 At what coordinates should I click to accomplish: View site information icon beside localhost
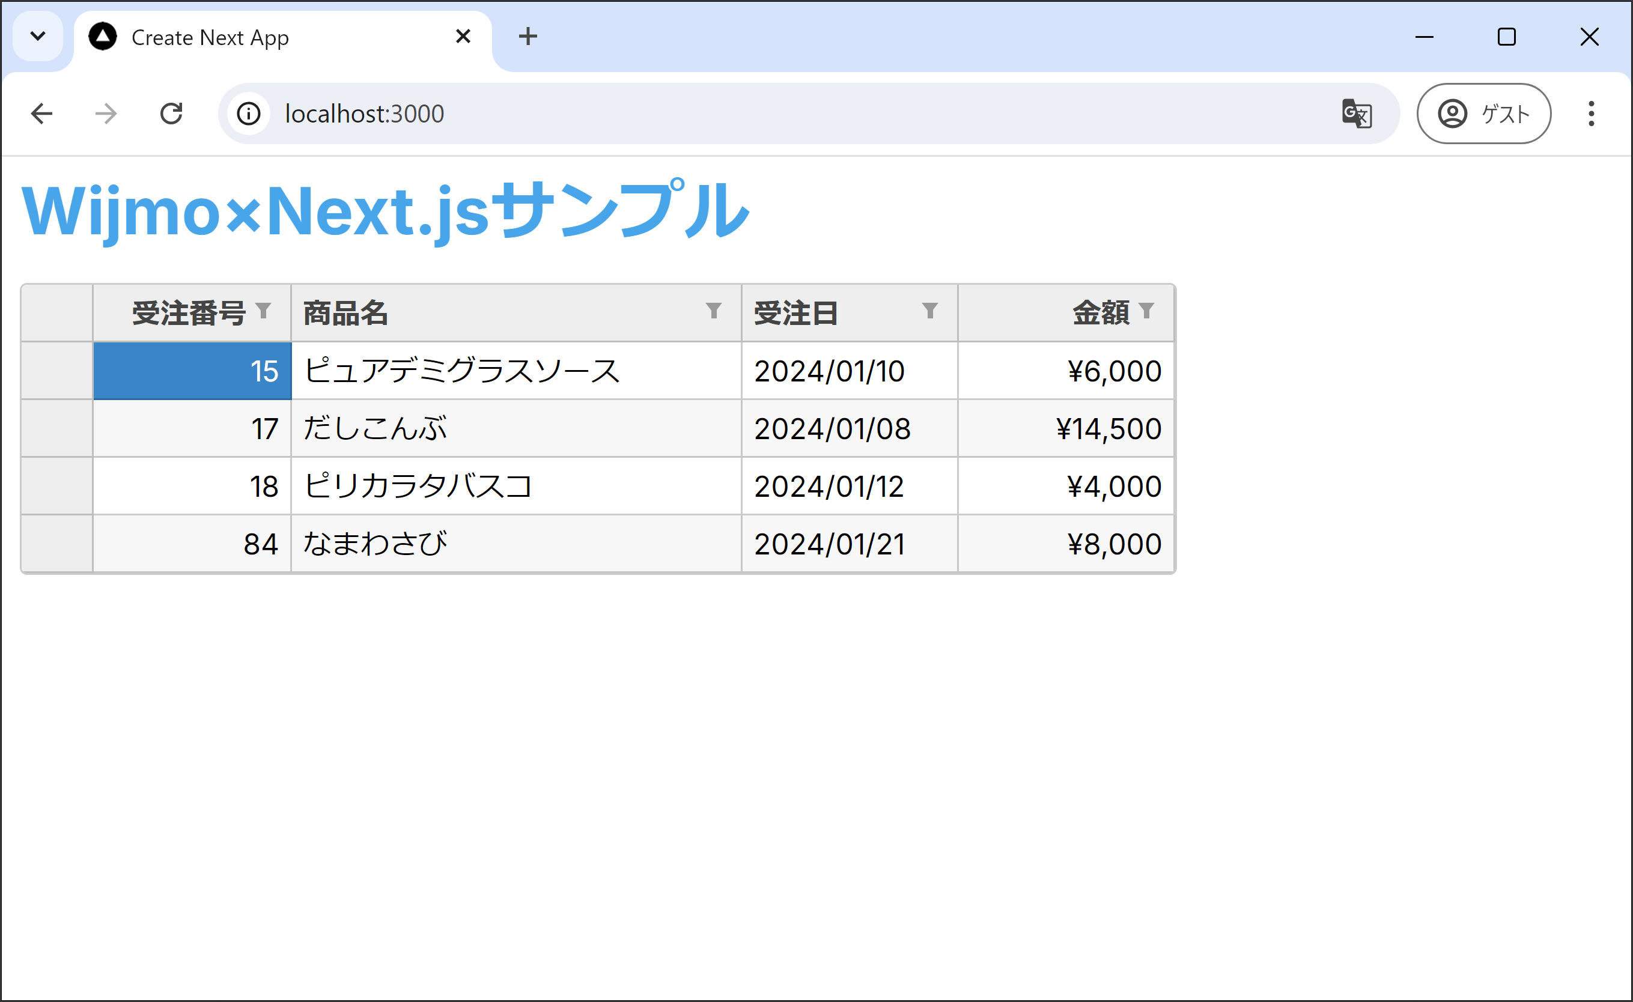(249, 114)
